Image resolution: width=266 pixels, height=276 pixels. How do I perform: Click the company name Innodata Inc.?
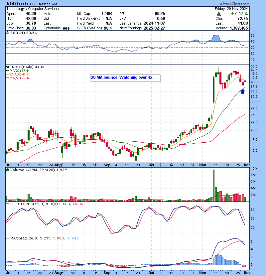[27, 4]
